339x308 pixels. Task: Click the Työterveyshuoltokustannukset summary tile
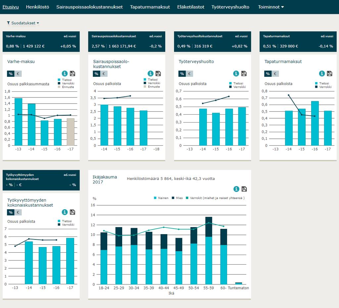[x=213, y=41]
